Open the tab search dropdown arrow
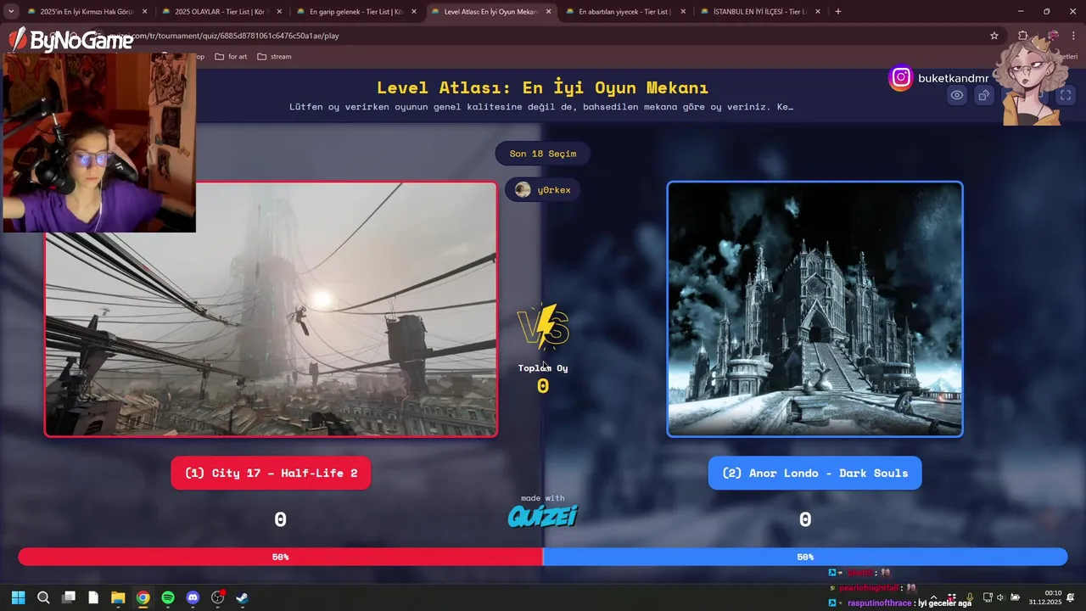This screenshot has height=611, width=1086. (x=11, y=12)
